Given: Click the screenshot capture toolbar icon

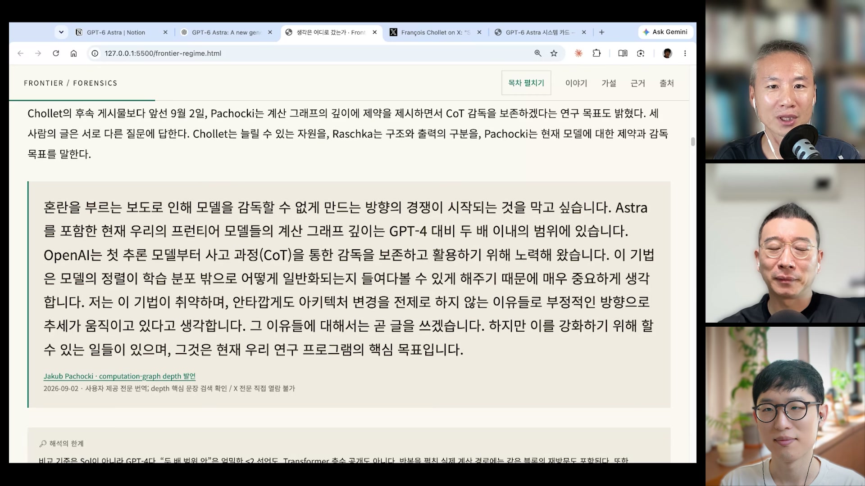Looking at the screenshot, I should [641, 53].
